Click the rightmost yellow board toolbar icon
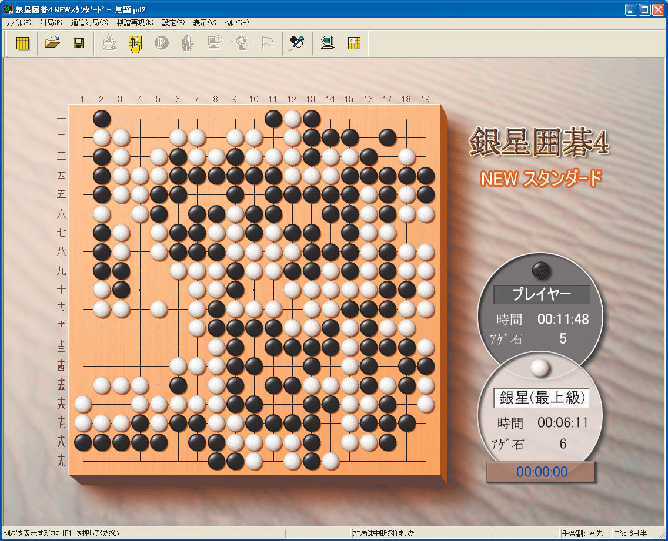The image size is (668, 541). click(x=353, y=43)
